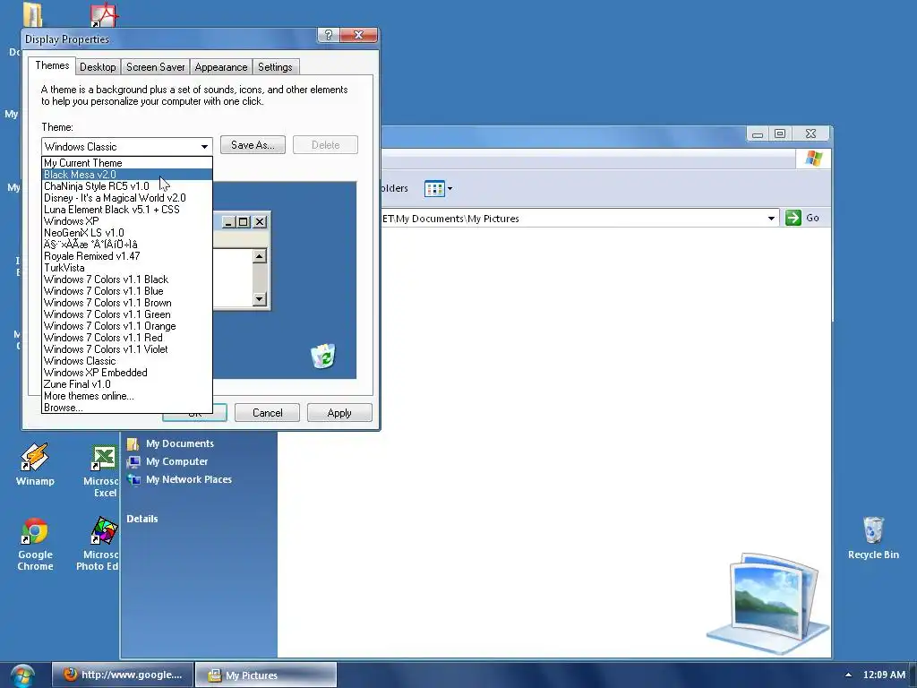
Task: Click the Go arrow icon in My Pictures
Action: 793,218
